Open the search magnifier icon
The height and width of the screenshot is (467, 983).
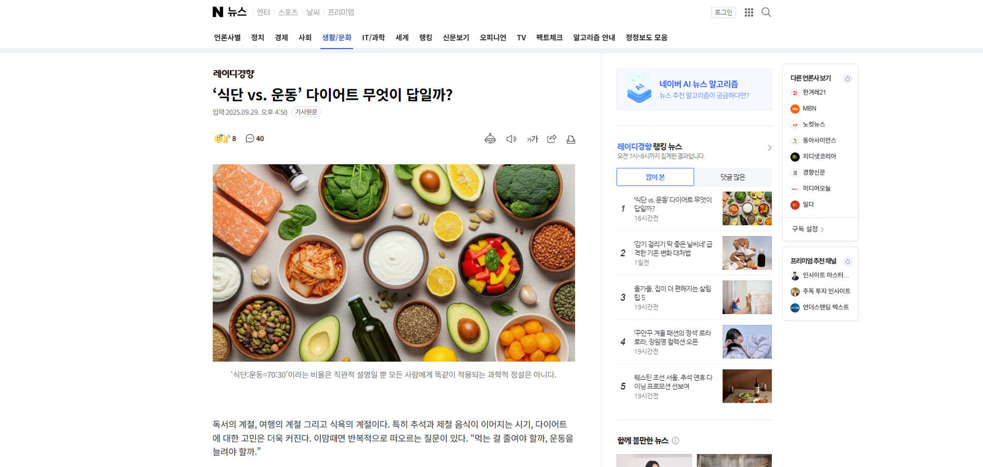(x=766, y=12)
